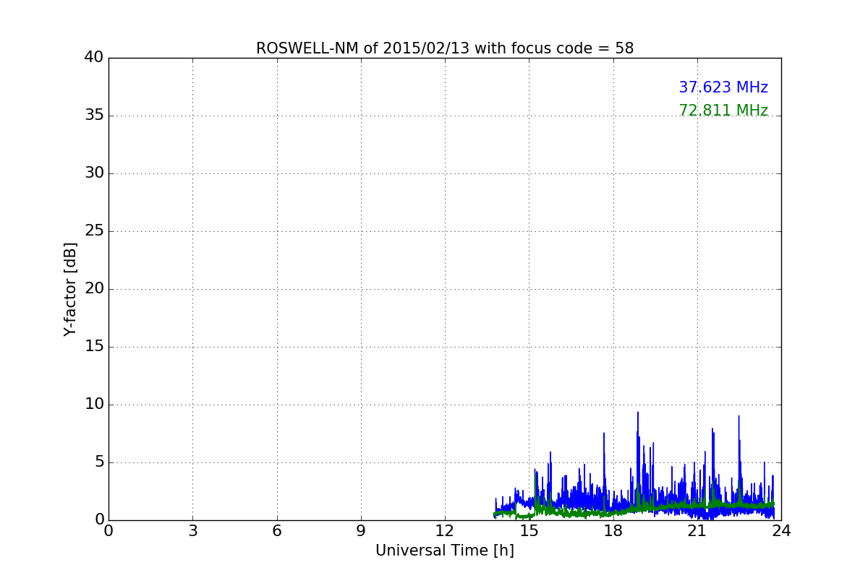Click the Y-factor [dB] axis label
The height and width of the screenshot is (578, 868).
tap(70, 289)
